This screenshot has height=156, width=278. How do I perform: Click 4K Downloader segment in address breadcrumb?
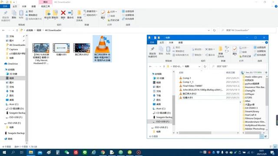click(53, 30)
